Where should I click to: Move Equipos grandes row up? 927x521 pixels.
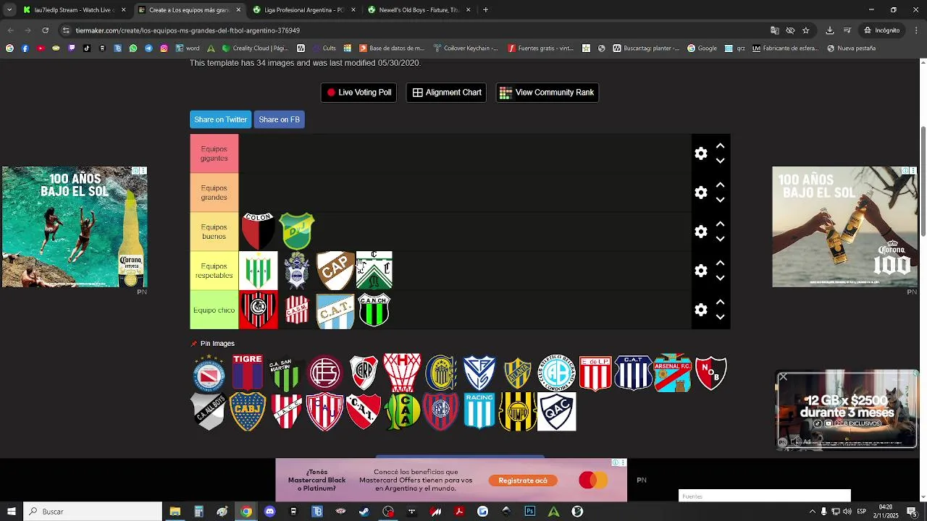pyautogui.click(x=720, y=185)
